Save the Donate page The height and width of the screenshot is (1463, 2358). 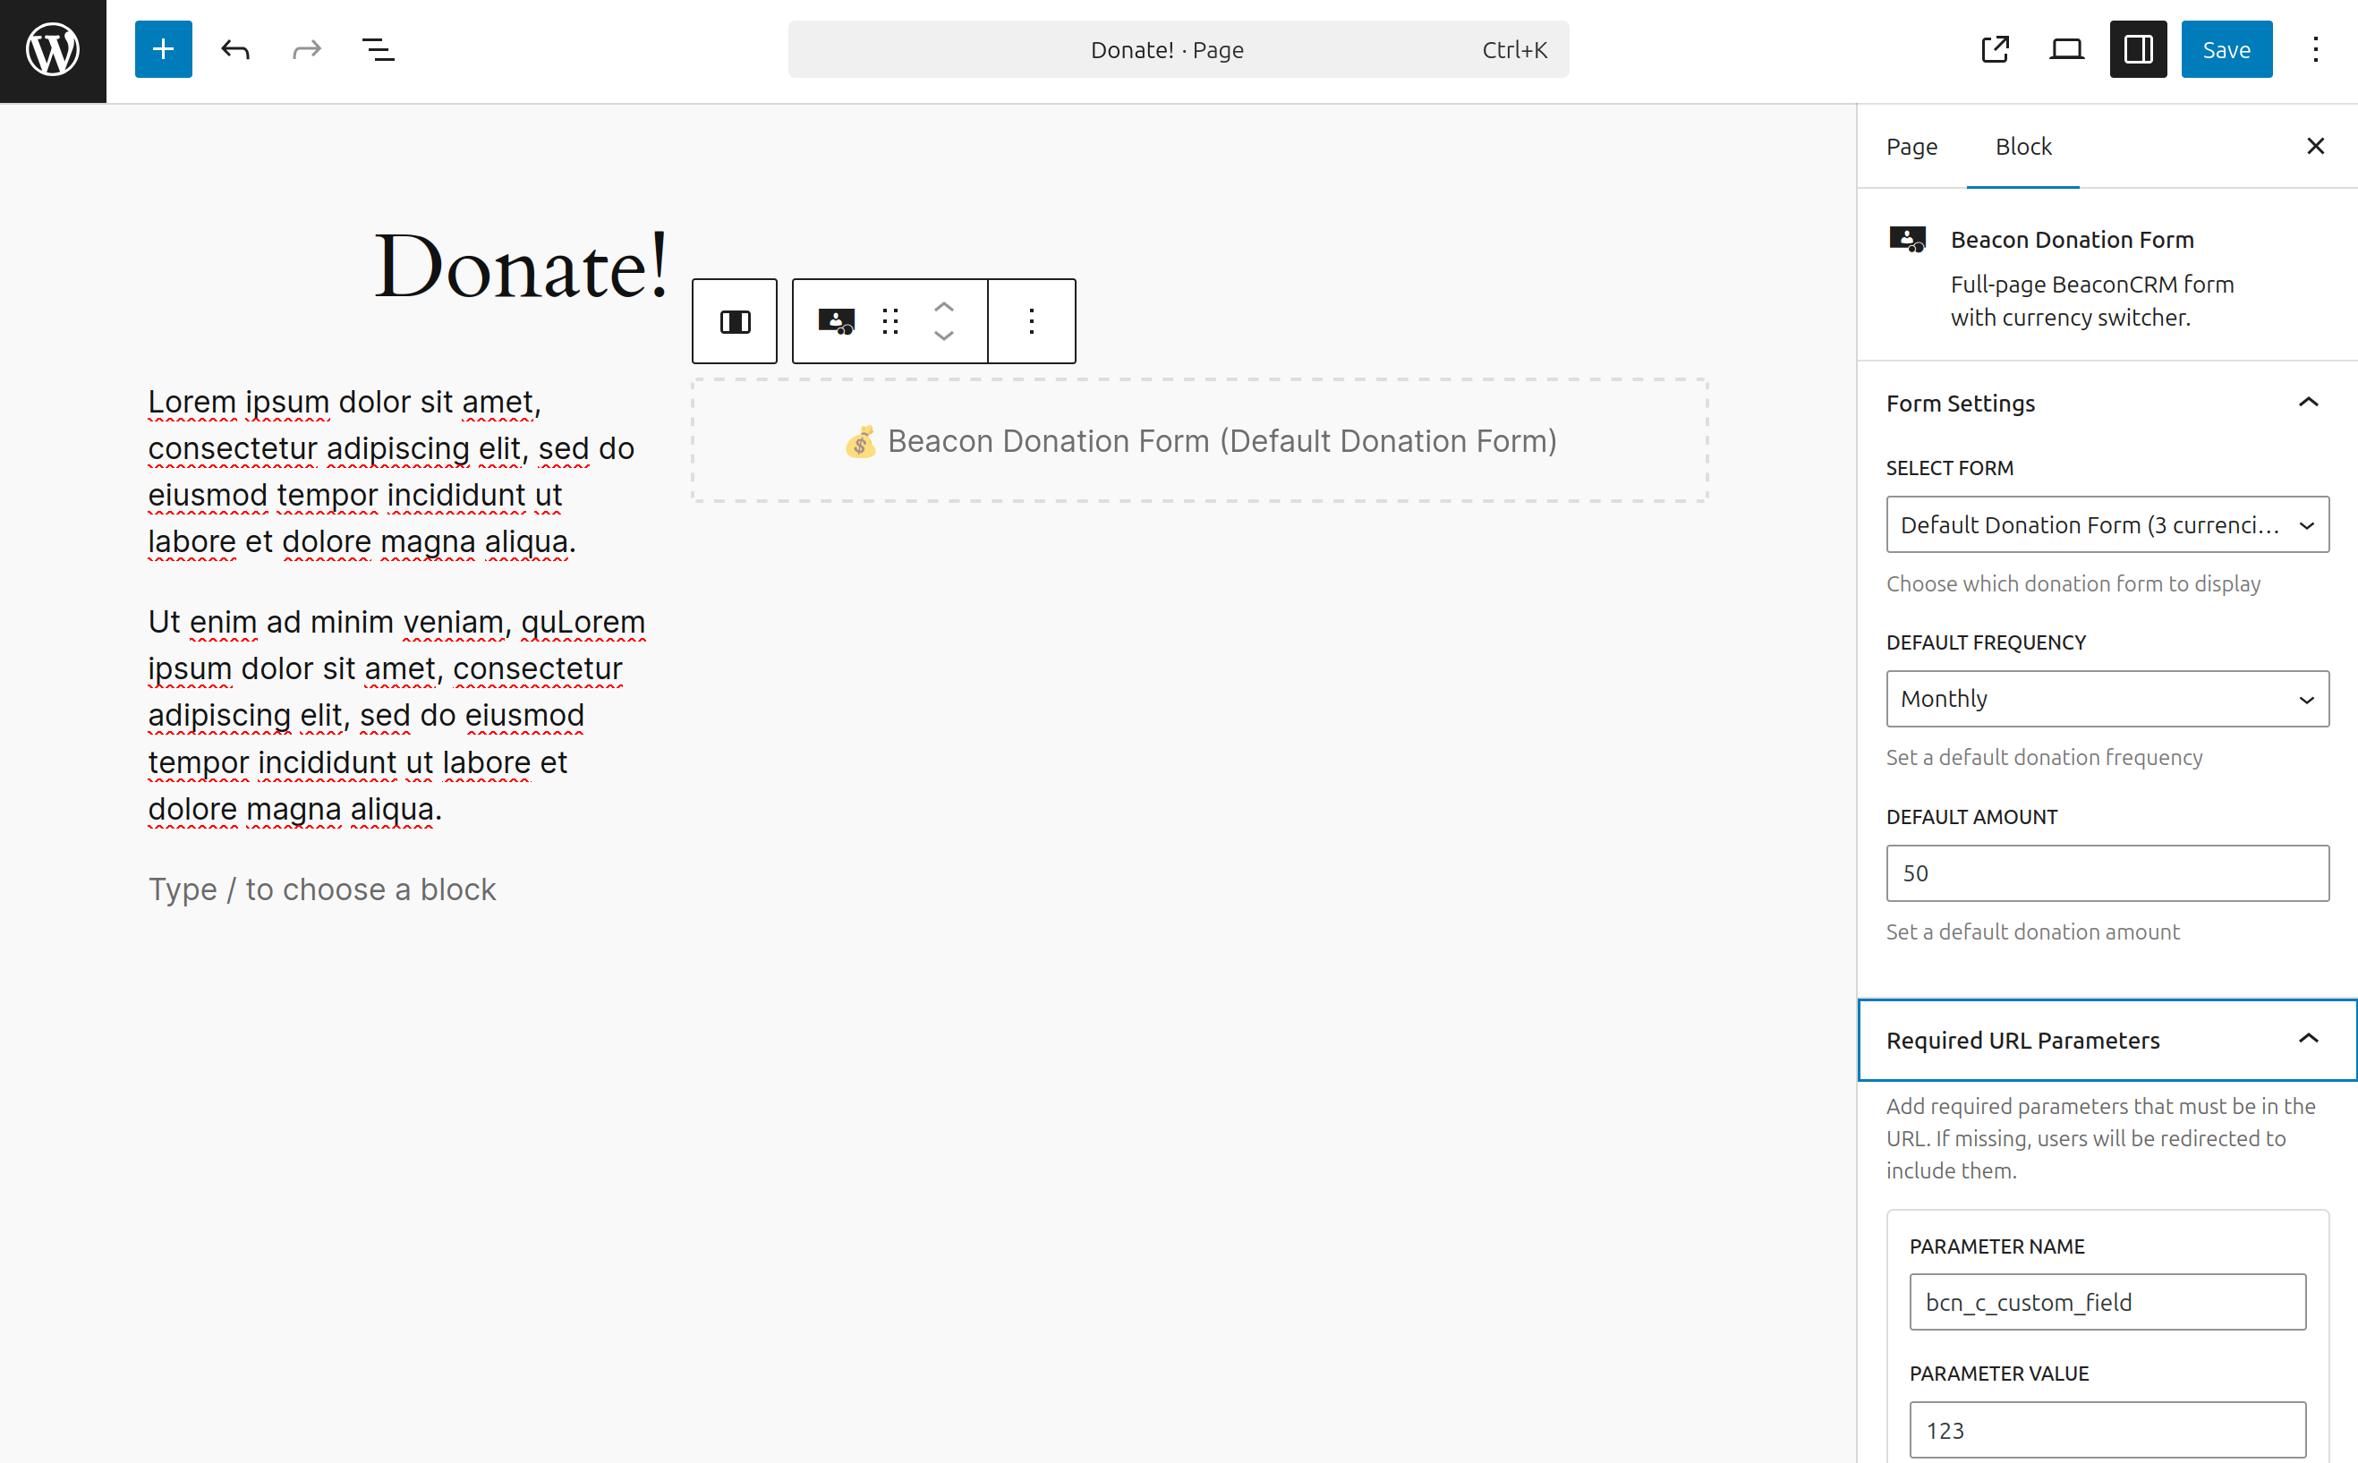pyautogui.click(x=2226, y=48)
